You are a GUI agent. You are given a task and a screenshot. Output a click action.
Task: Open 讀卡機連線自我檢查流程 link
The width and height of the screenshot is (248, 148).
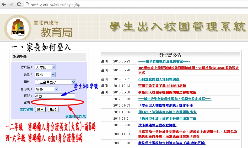pos(157,125)
